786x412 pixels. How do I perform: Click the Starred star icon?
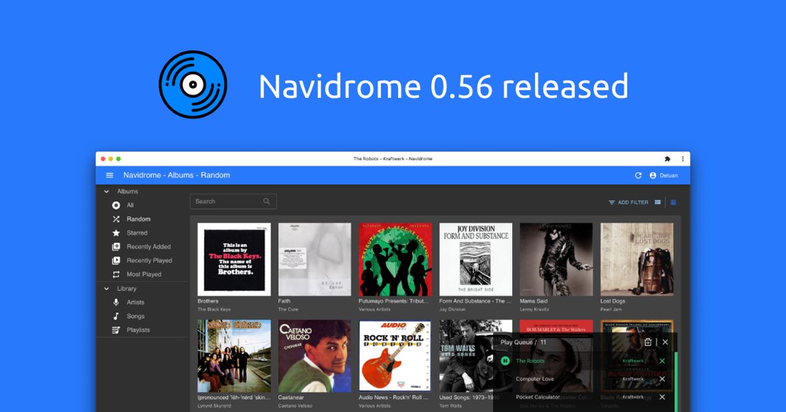pyautogui.click(x=116, y=233)
